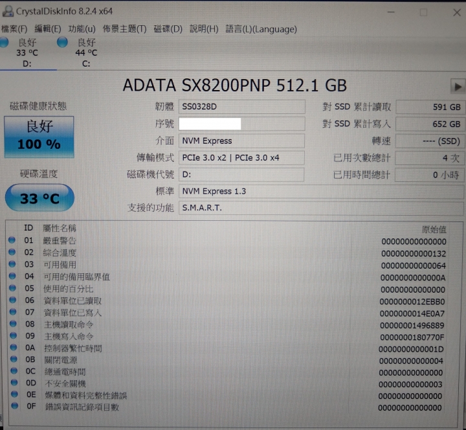Click the total host reads value 591 GB
The width and height of the screenshot is (466, 430).
click(430, 107)
